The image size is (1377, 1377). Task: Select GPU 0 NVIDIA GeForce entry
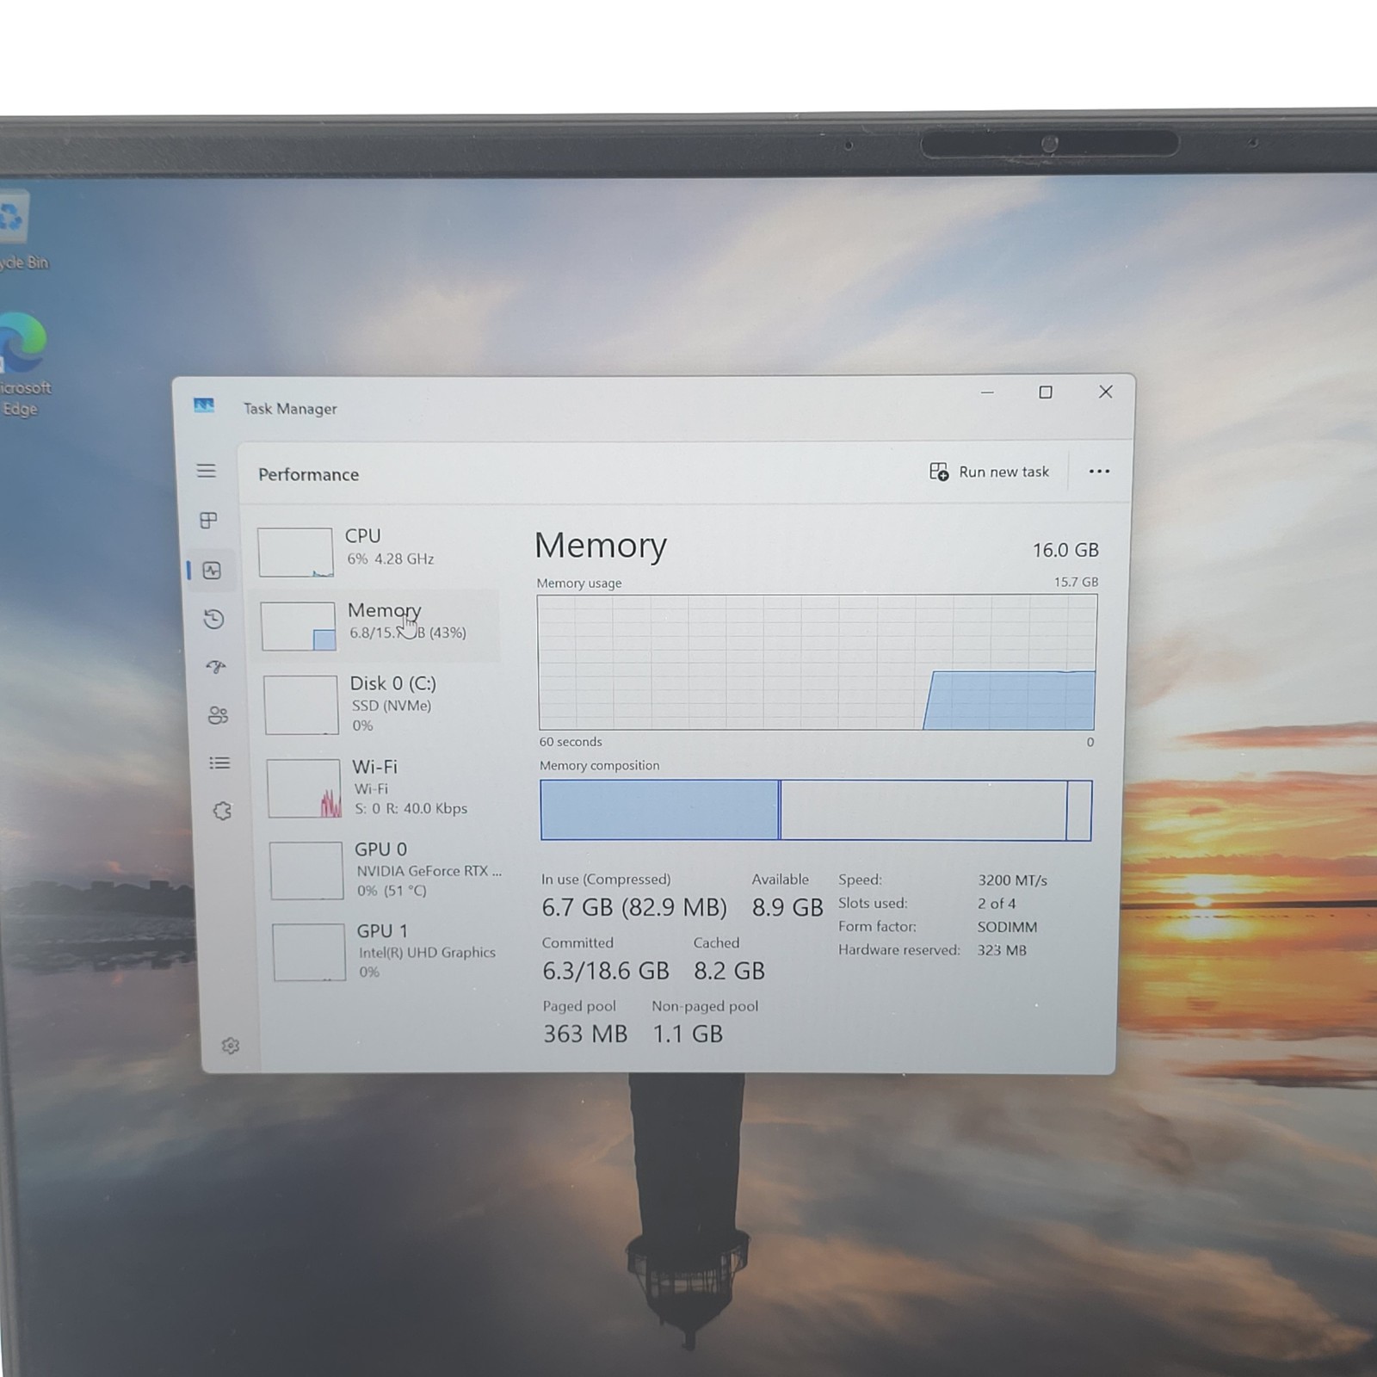pos(386,870)
